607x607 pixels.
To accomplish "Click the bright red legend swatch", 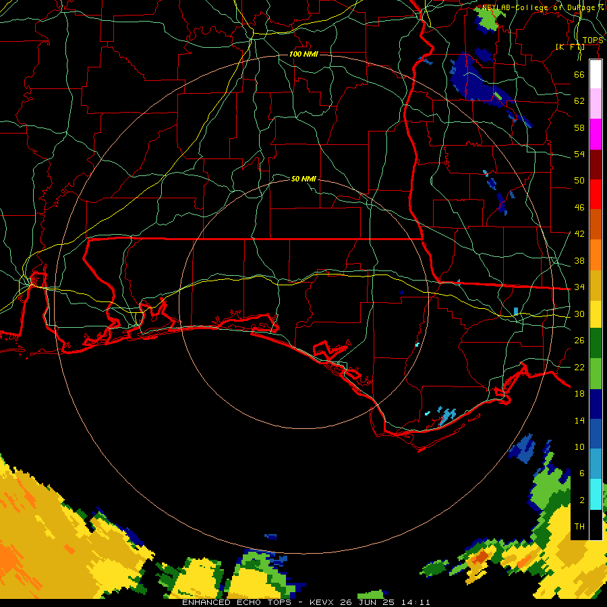I will click(x=596, y=194).
